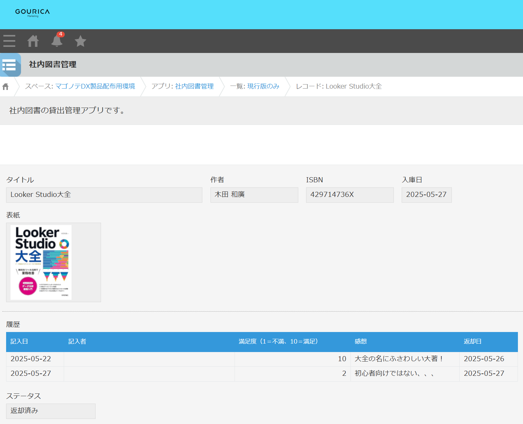
Task: Click the satisfaction score 2 cell
Action: [293, 374]
